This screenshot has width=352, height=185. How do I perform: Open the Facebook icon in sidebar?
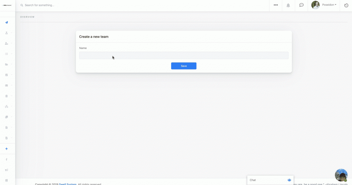coord(7,160)
